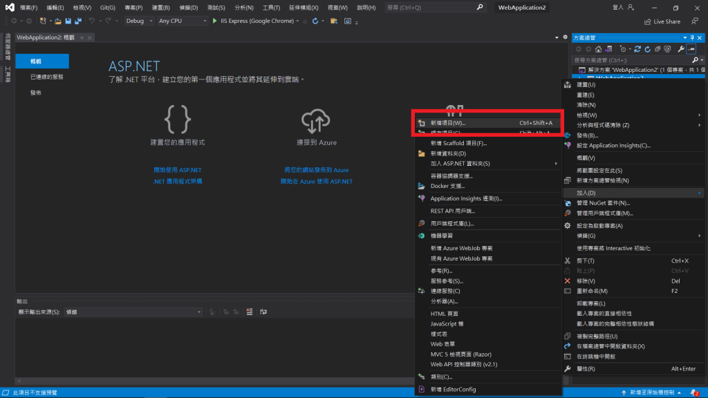Start IIS Express with green play icon

(x=215, y=21)
